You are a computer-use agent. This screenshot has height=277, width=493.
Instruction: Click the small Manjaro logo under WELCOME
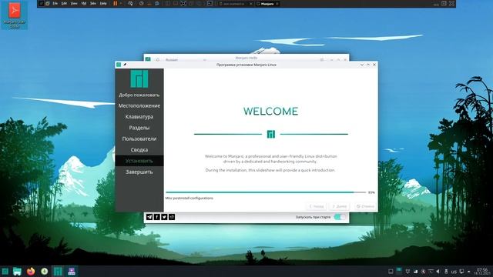click(271, 135)
